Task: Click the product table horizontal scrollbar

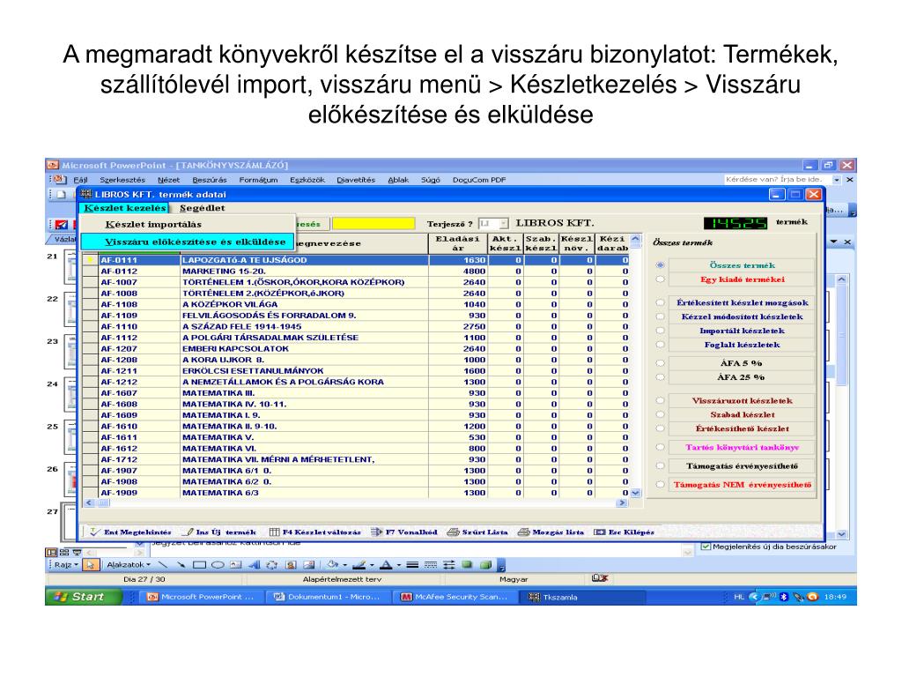Action: [x=356, y=503]
